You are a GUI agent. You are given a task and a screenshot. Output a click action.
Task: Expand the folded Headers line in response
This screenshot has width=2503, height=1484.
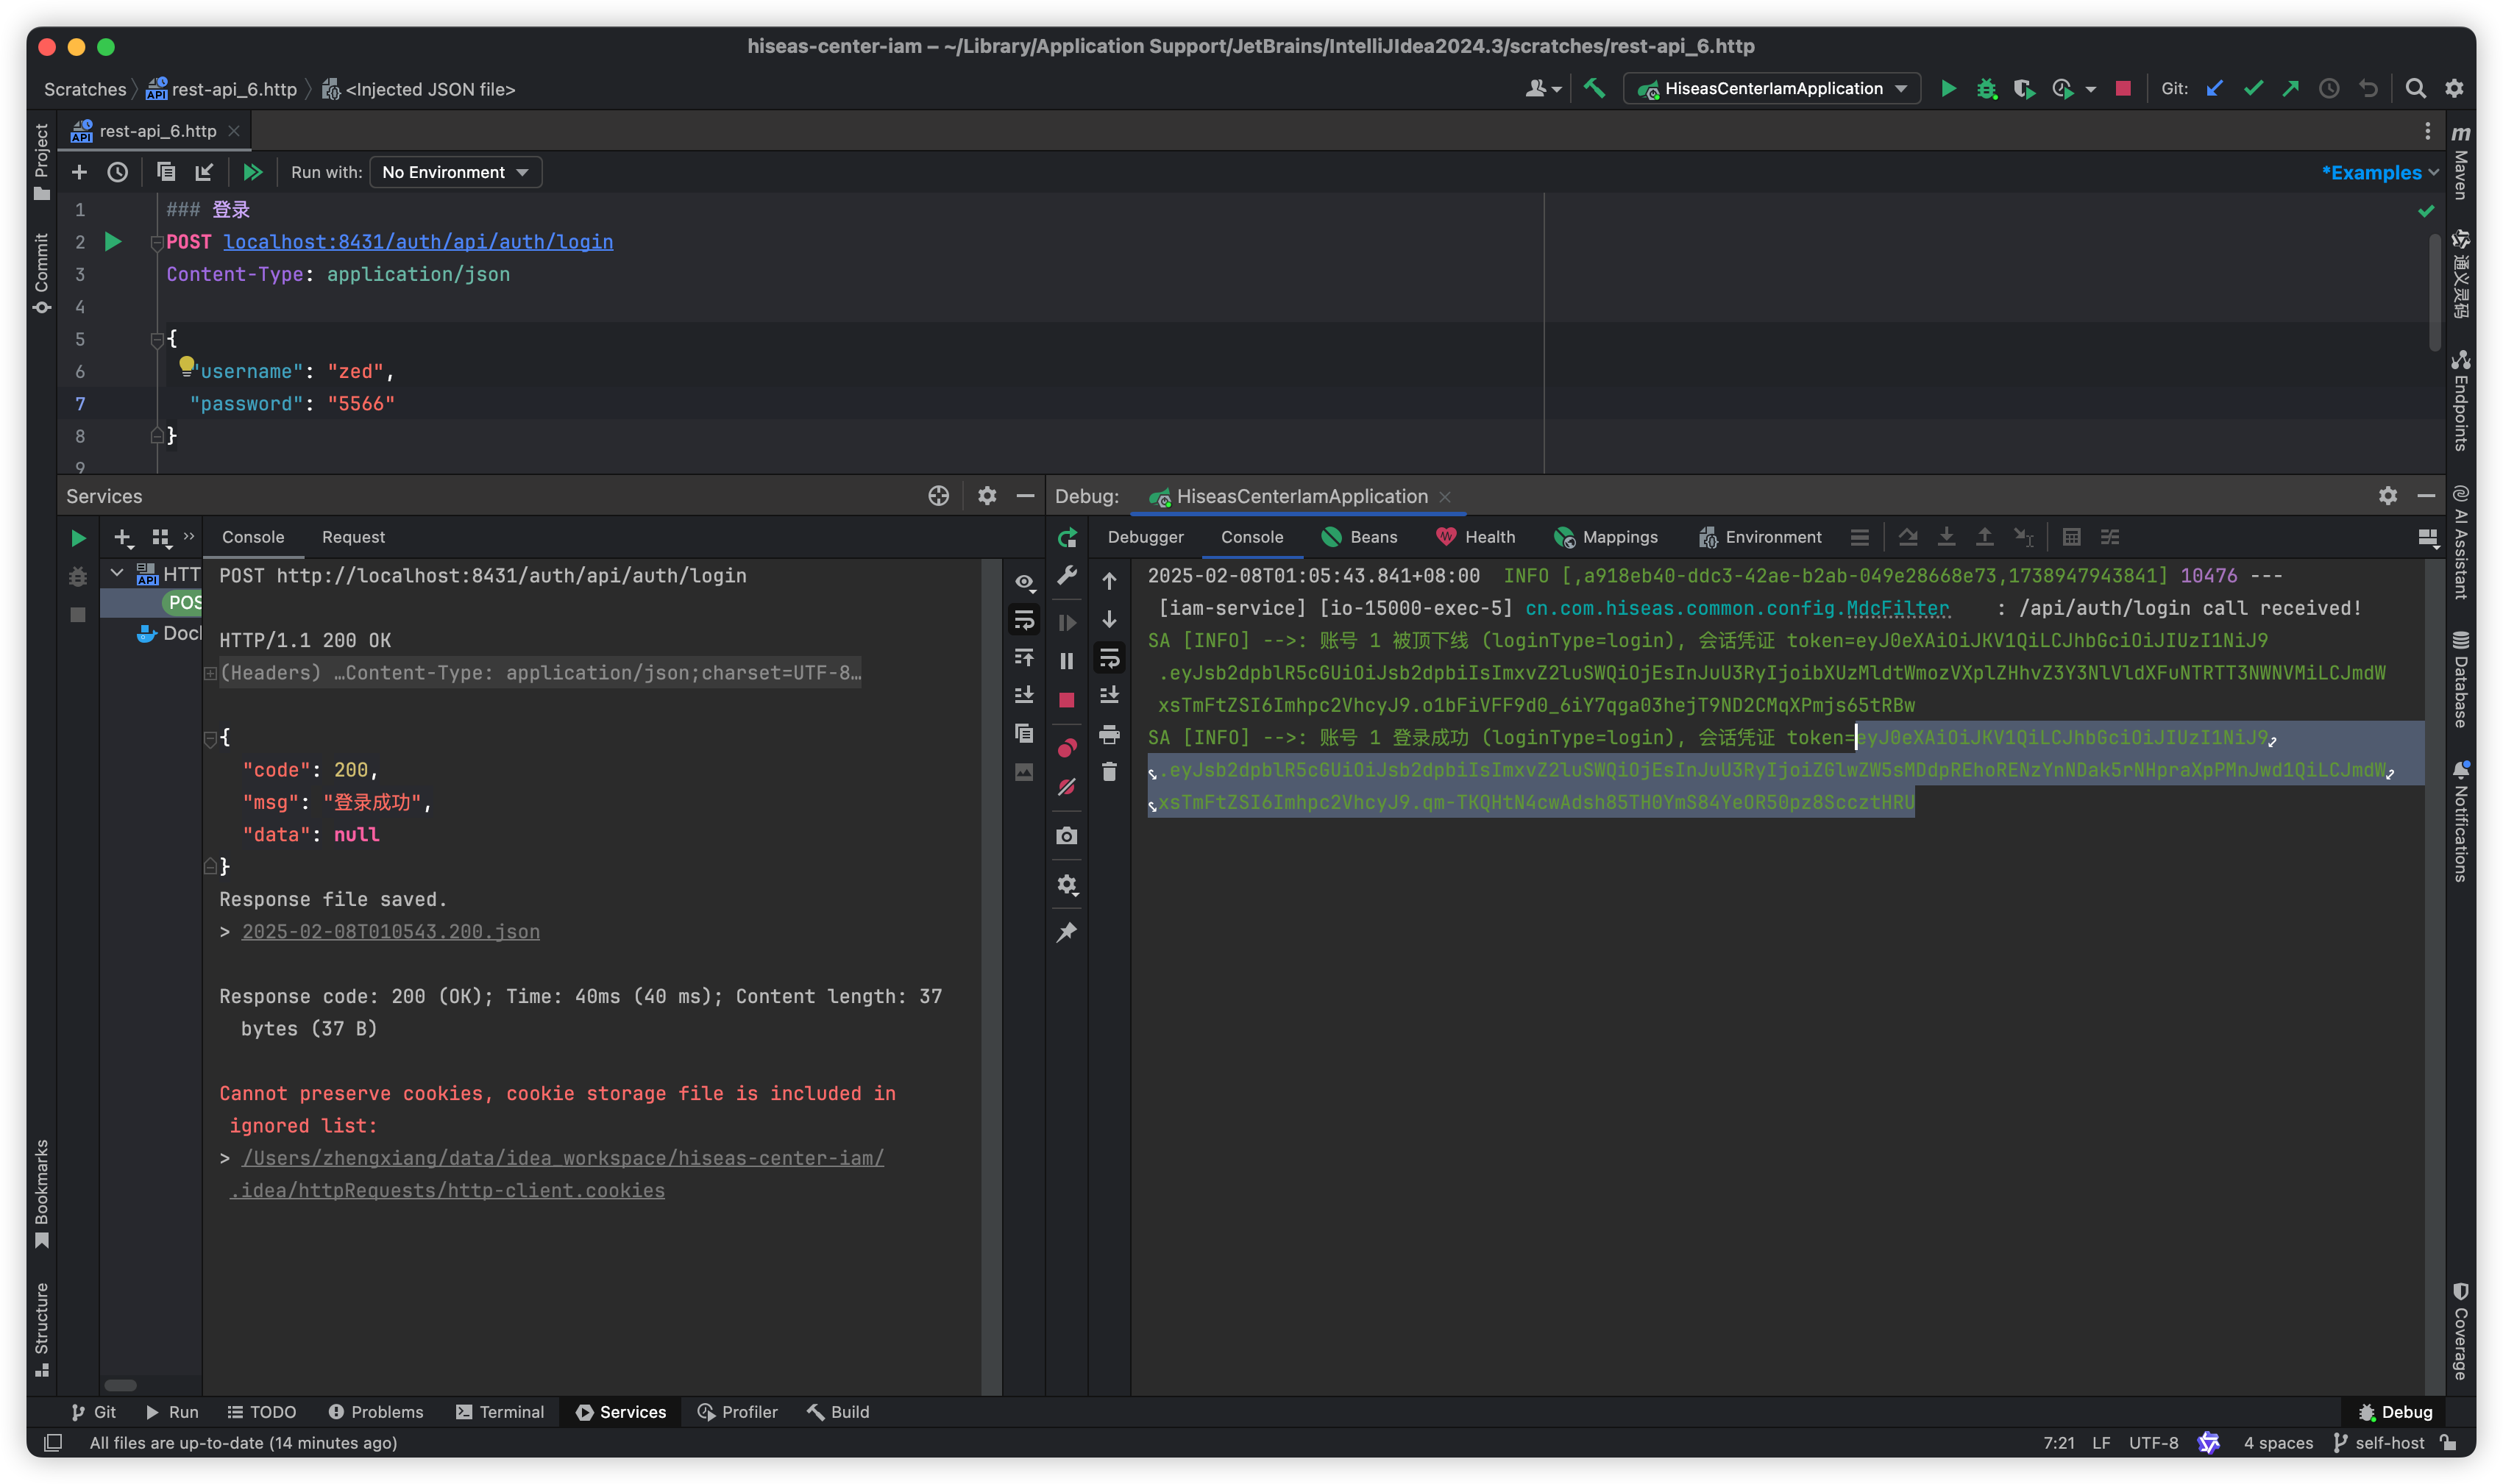pos(210,673)
